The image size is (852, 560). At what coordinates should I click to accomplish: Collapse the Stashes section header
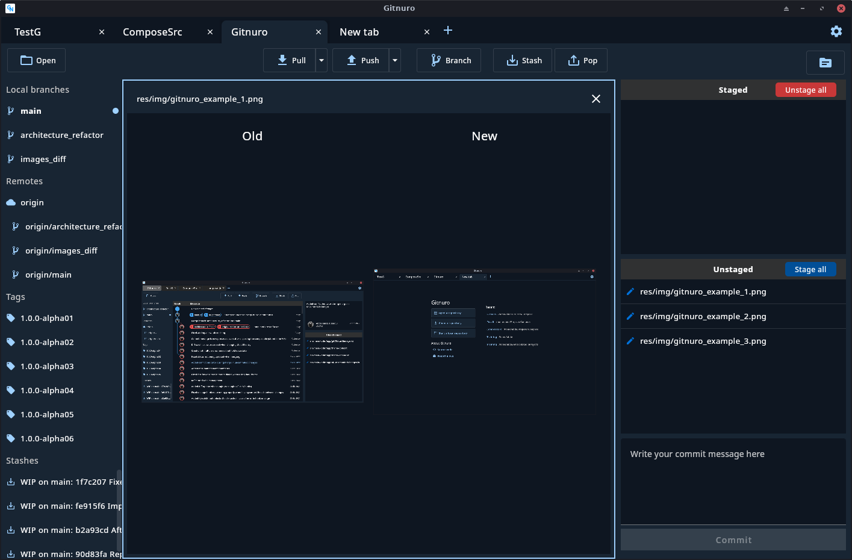pos(22,461)
